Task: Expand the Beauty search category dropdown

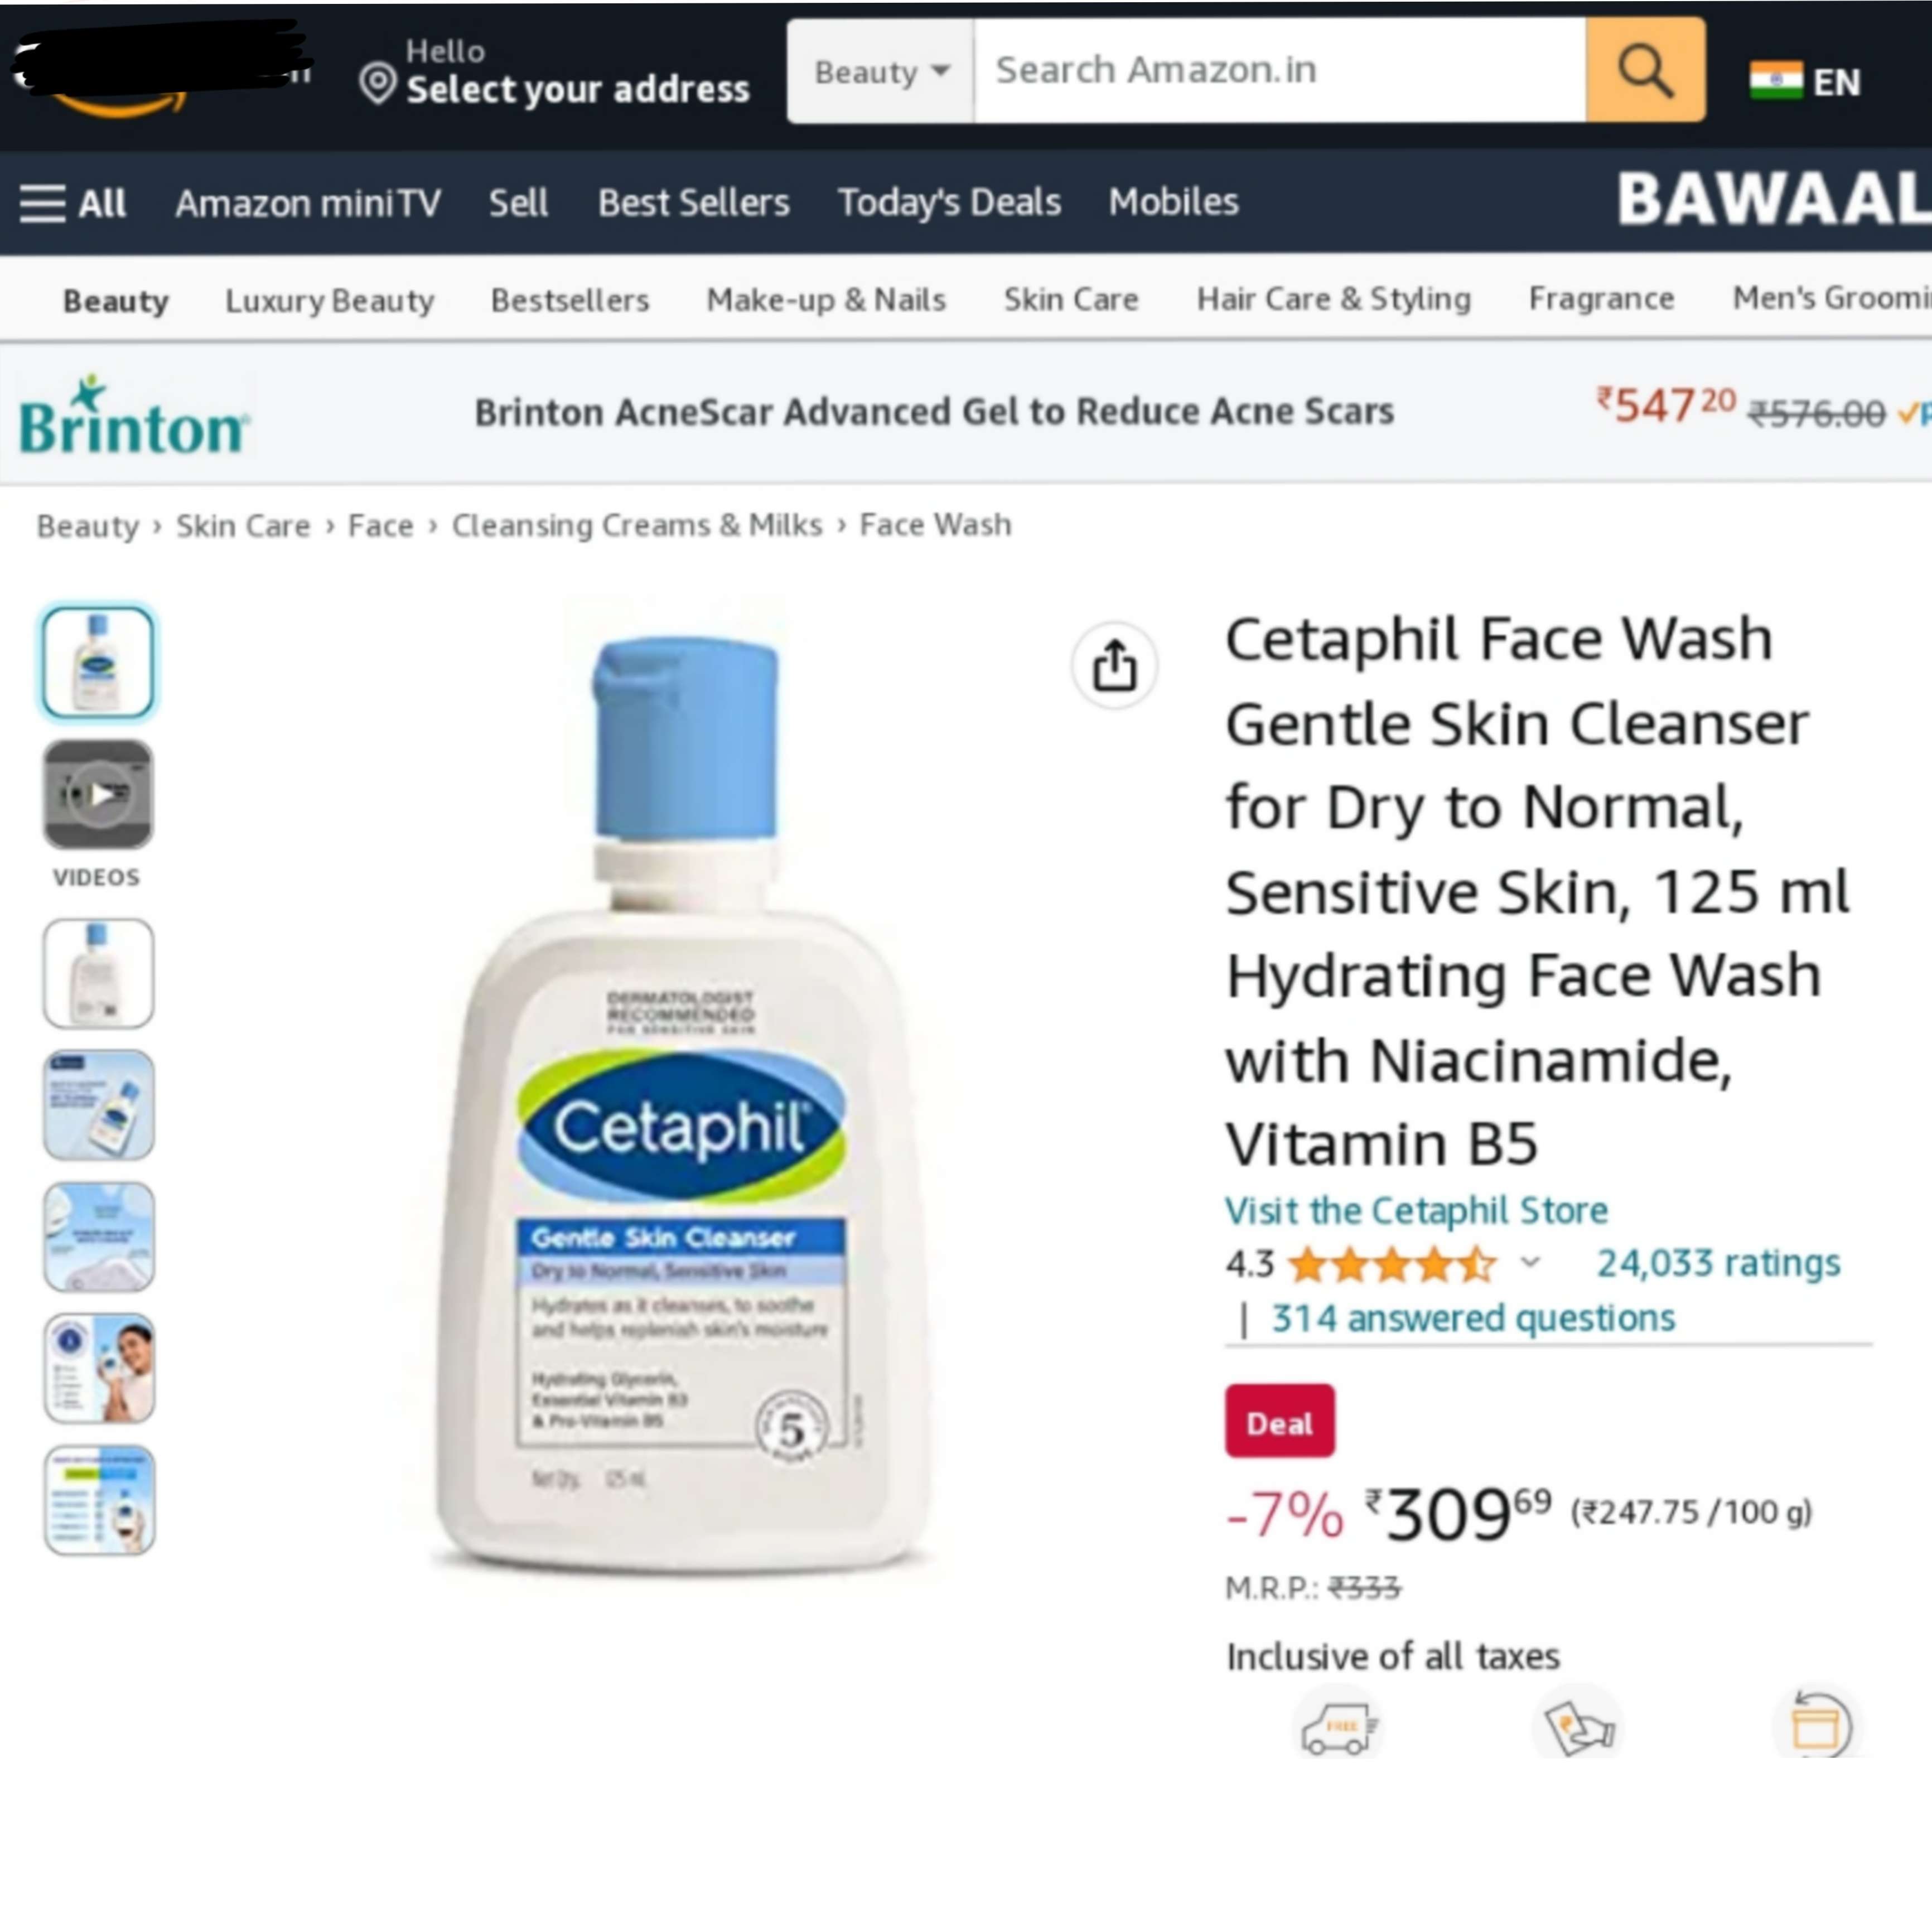Action: tap(880, 71)
